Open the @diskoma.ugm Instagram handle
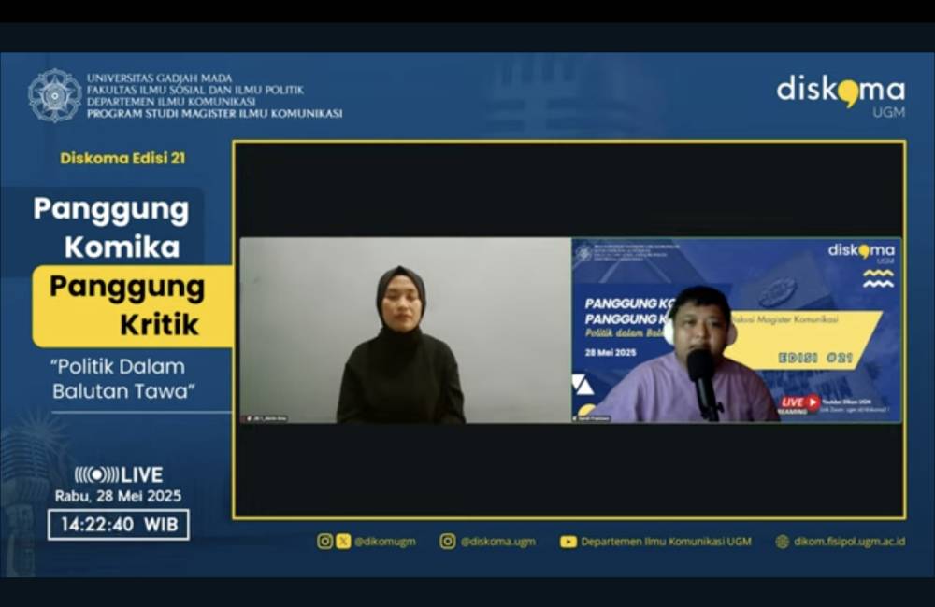The image size is (935, 607). pyautogui.click(x=498, y=542)
